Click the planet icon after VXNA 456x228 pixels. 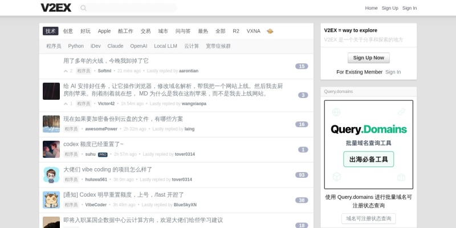270,31
